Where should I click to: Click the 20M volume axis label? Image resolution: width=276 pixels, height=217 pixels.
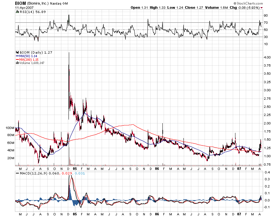tap(11, 158)
